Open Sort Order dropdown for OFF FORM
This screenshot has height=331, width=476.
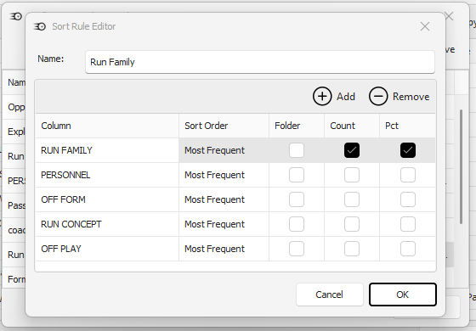[x=224, y=199]
